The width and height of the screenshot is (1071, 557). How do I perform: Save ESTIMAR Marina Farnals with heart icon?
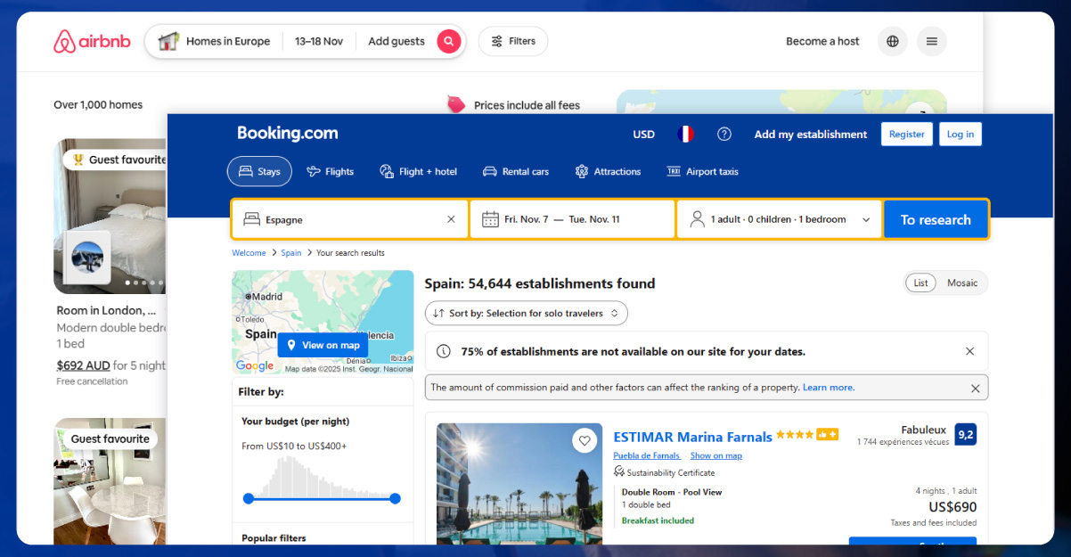[585, 440]
